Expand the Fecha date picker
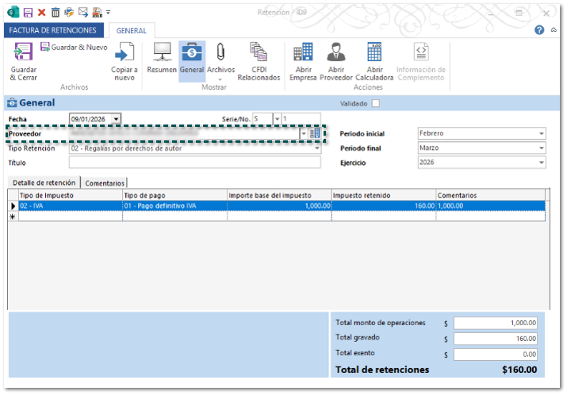The image size is (567, 395). tap(116, 119)
